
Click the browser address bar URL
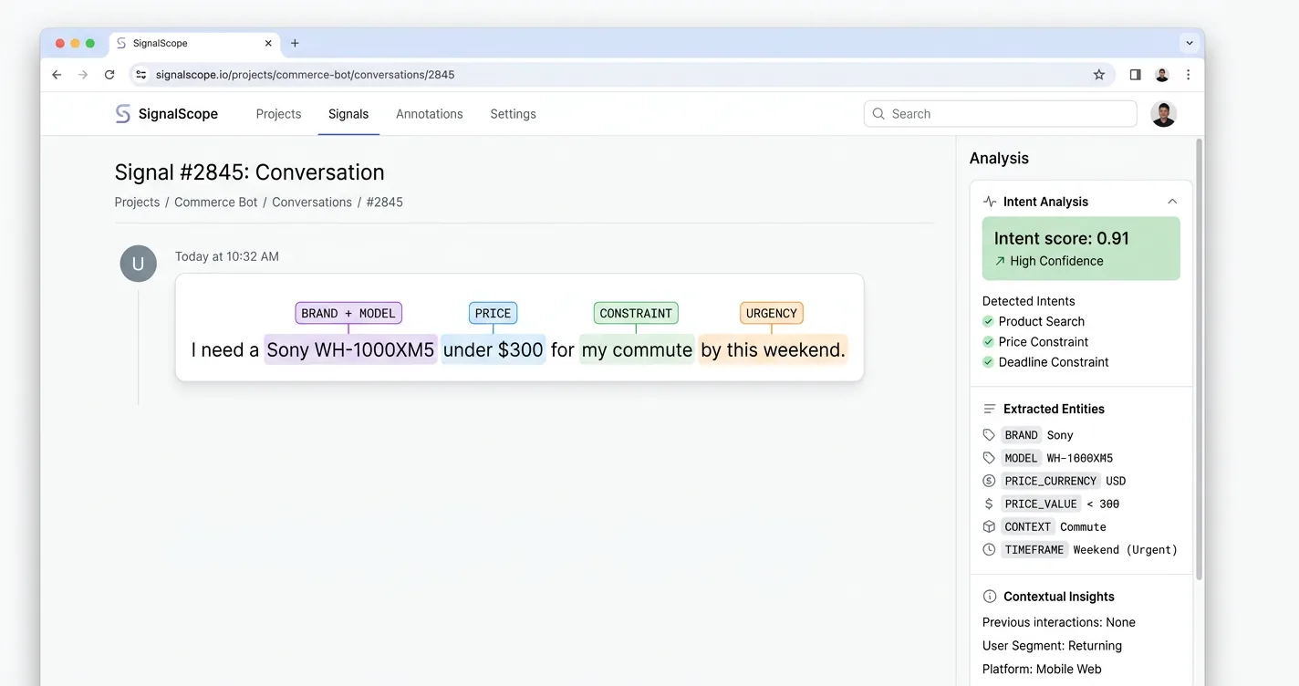305,75
